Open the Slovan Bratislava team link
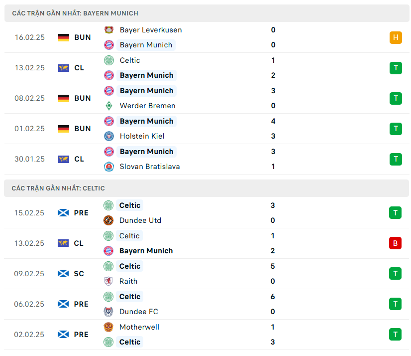This screenshot has width=411, height=356. click(x=150, y=167)
